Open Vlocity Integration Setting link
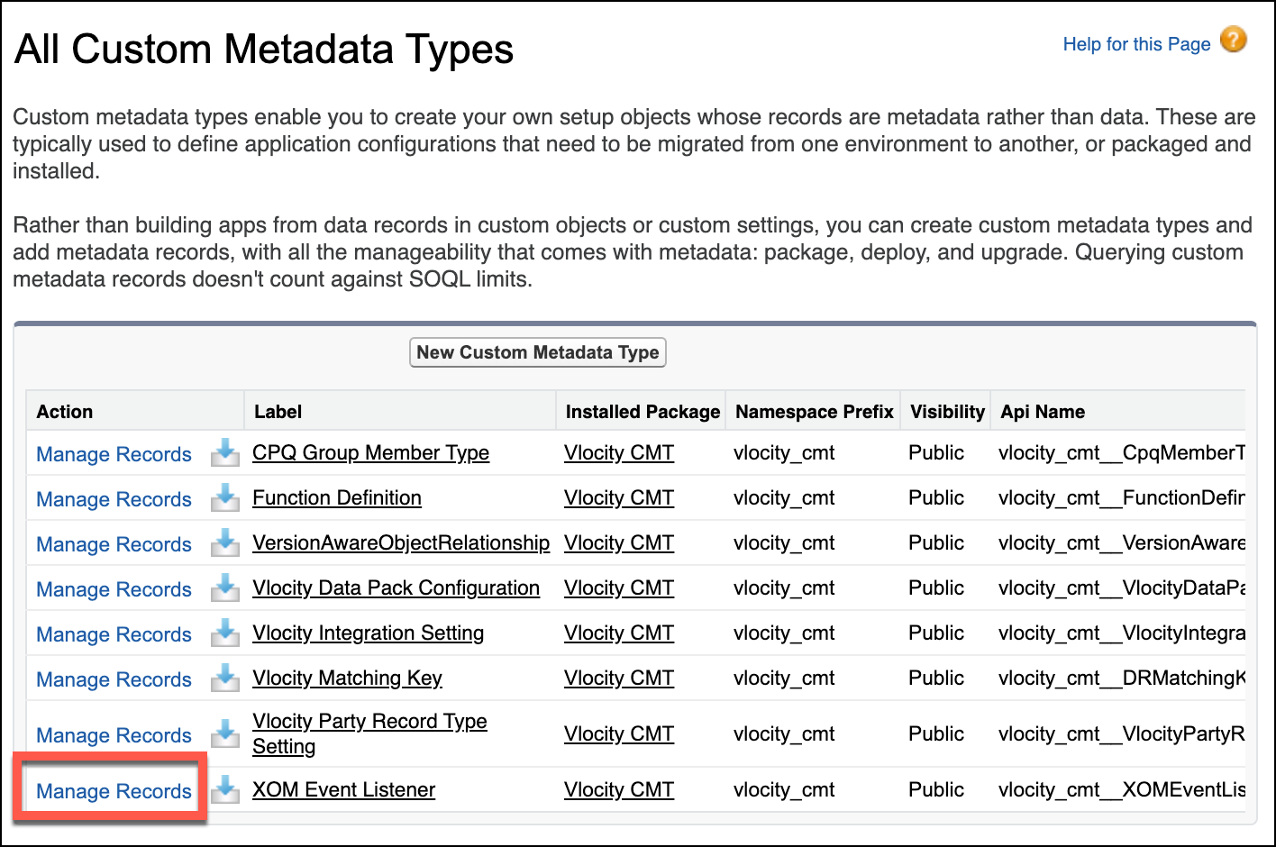Viewport: 1276px width, 847px height. click(x=368, y=633)
